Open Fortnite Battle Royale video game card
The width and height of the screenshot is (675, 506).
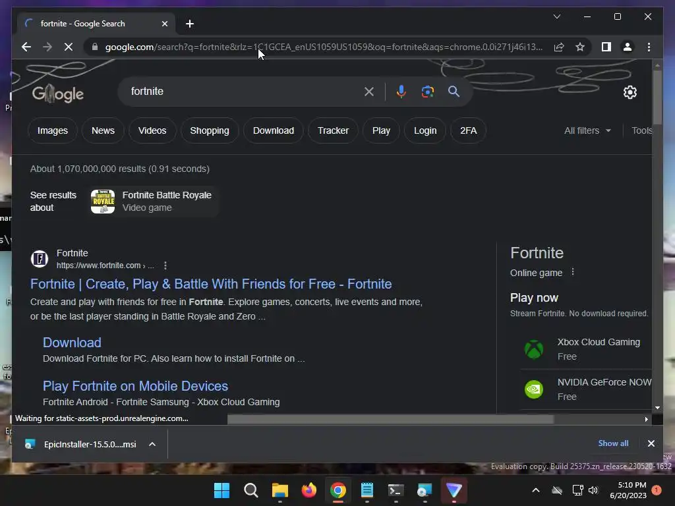[x=152, y=202]
